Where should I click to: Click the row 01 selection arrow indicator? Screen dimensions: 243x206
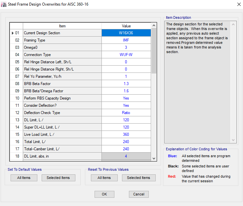pyautogui.click(x=13, y=33)
